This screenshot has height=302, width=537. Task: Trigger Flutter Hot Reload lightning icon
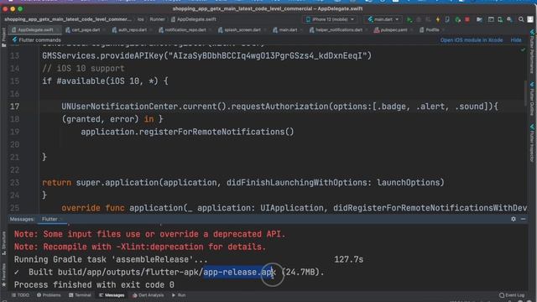[x=438, y=19]
